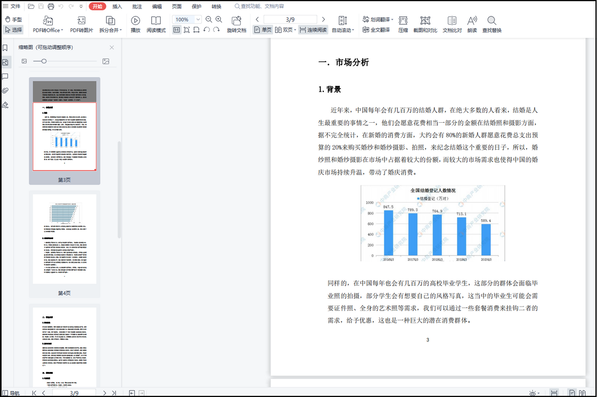The height and width of the screenshot is (397, 597).
Task: Open the attachments paperclip sidebar icon
Action: [5, 90]
